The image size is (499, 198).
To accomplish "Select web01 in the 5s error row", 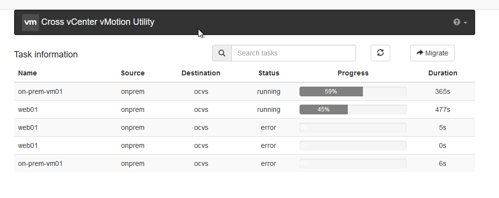I will point(28,127).
